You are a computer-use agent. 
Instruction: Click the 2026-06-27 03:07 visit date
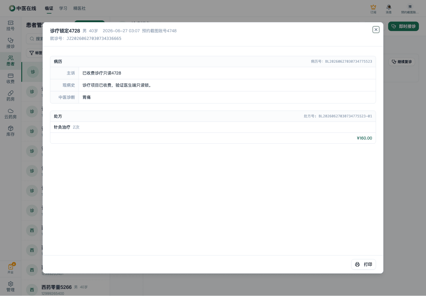[x=121, y=31]
